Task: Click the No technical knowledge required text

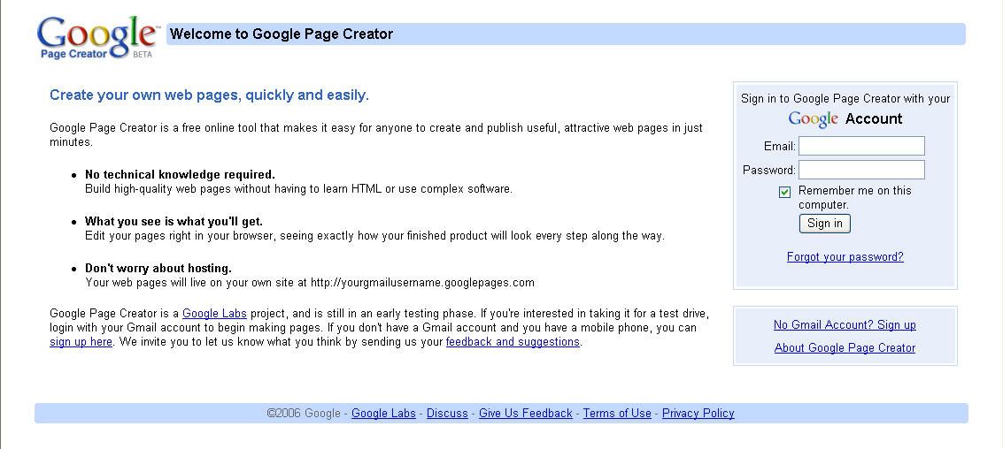Action: click(x=180, y=174)
